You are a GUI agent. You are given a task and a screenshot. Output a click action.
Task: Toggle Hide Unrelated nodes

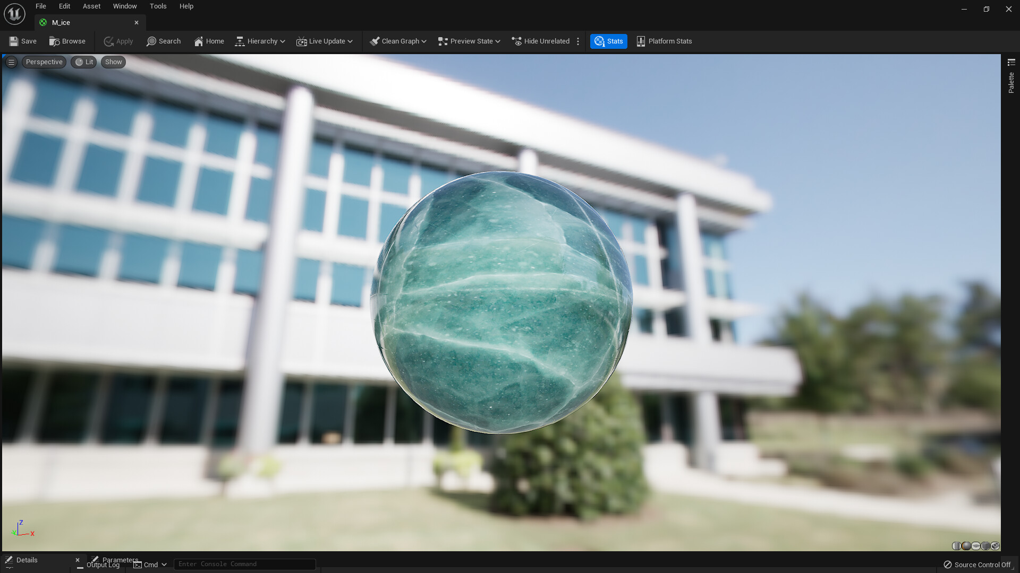point(541,41)
